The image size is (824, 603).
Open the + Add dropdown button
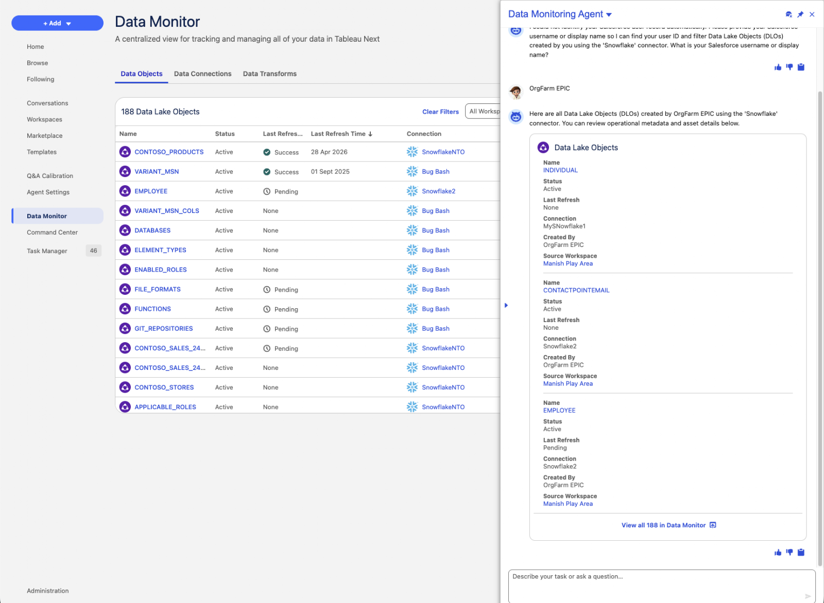57,23
